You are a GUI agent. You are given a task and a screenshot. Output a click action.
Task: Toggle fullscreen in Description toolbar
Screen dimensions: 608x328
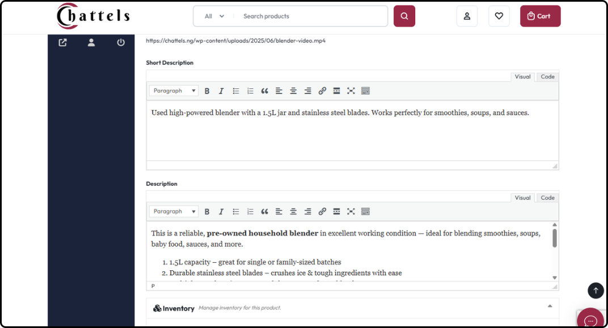point(351,212)
